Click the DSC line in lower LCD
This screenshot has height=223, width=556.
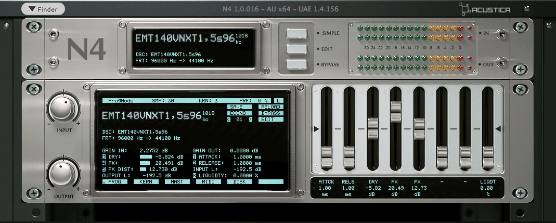[x=135, y=132]
